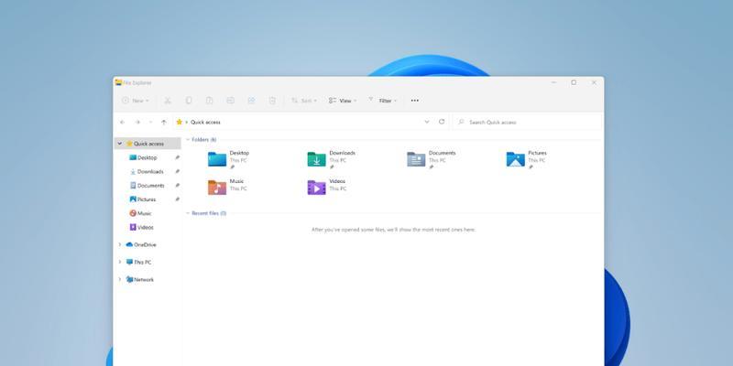Select the Downloads folder icon in main pane
733x366 pixels.
[316, 159]
